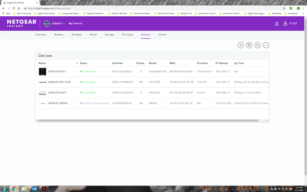Click the table's right scroll arrow
The height and width of the screenshot is (192, 307).
268,121
